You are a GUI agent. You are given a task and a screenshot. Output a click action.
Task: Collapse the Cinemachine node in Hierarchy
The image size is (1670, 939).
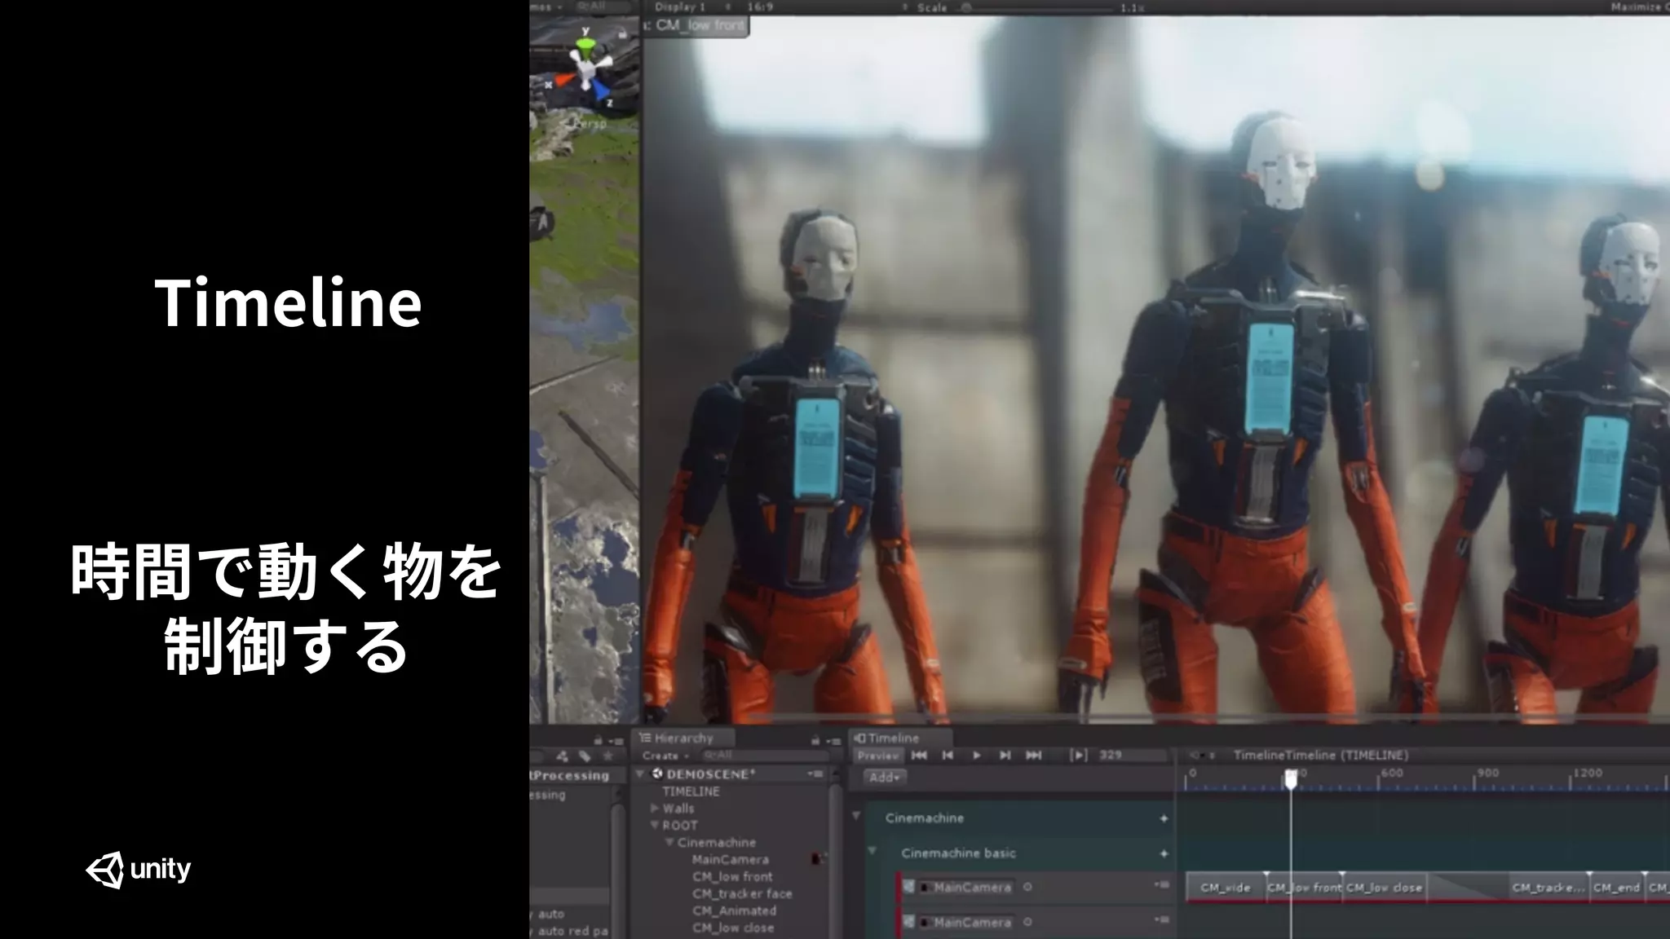(669, 843)
